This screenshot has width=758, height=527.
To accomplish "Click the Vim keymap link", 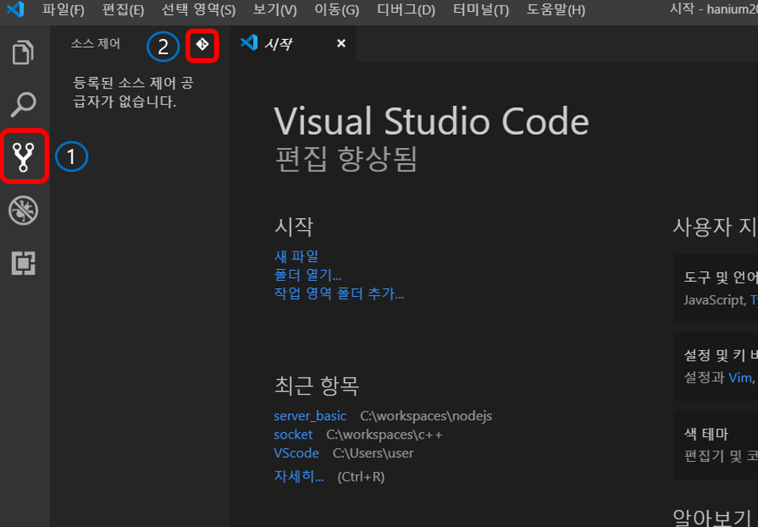I will point(741,377).
